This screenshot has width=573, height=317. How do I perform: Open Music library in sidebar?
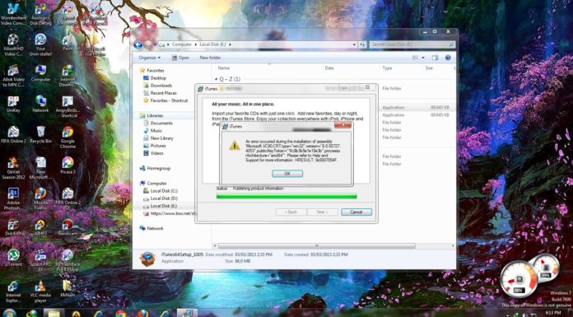tap(156, 131)
